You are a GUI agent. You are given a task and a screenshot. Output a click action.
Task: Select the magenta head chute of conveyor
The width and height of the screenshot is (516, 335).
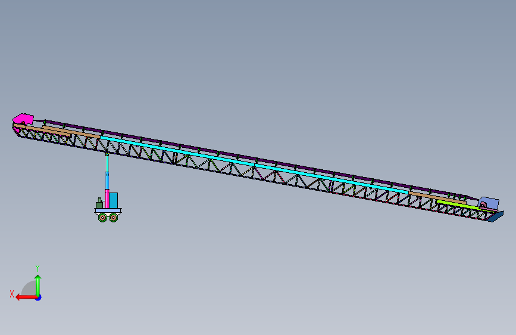[x=23, y=120]
